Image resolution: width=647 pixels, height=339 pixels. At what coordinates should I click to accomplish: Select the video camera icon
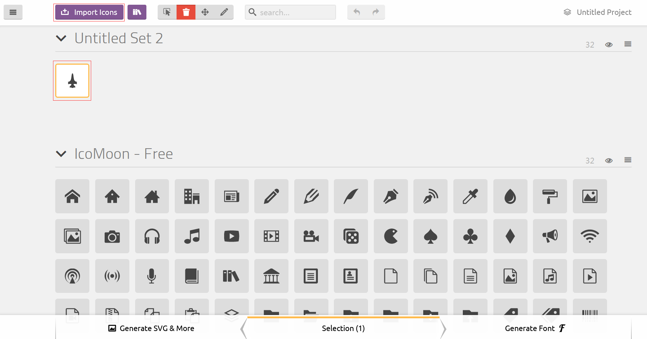coord(311,236)
